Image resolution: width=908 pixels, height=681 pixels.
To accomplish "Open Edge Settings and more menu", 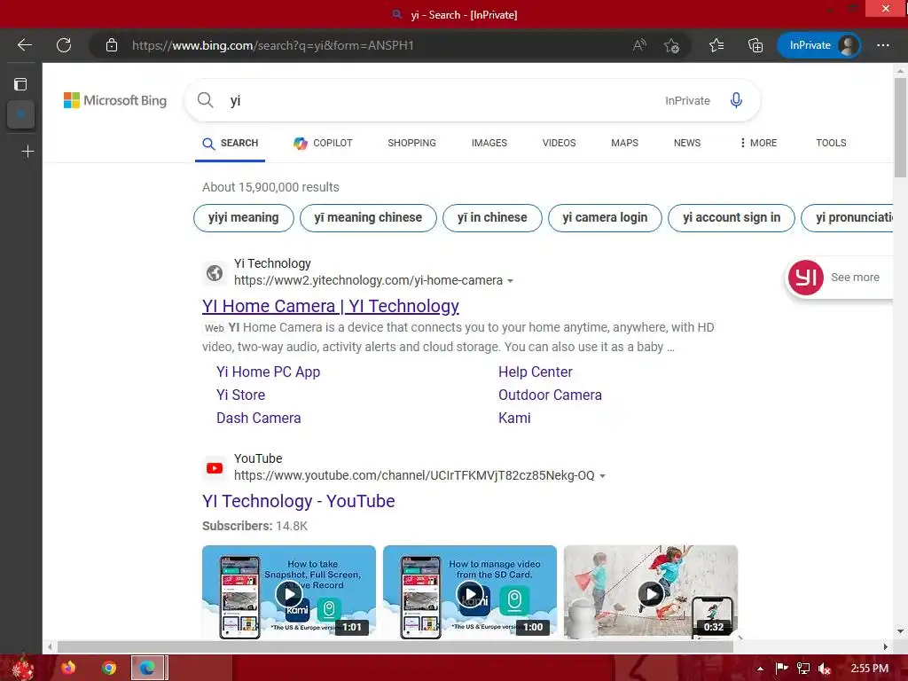I will tap(882, 45).
